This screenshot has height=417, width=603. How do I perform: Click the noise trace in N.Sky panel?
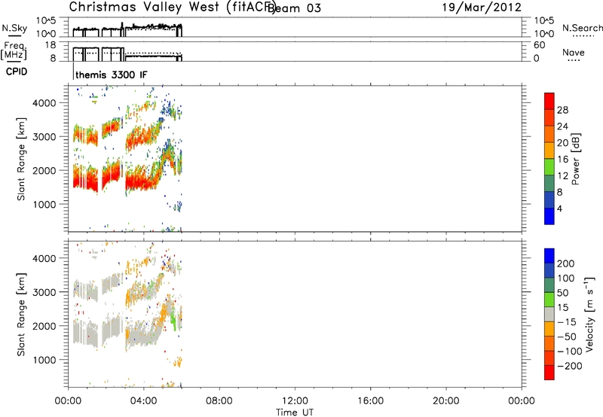pyautogui.click(x=127, y=30)
